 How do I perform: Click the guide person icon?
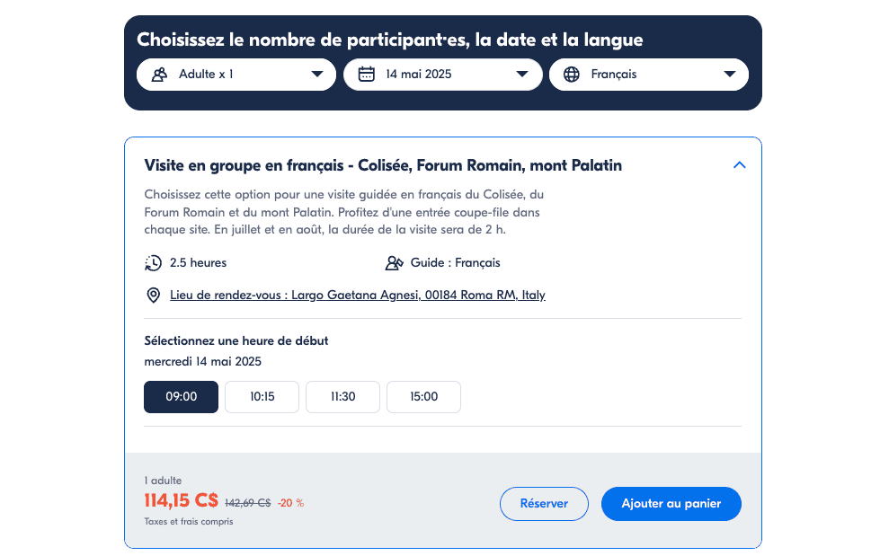click(x=393, y=263)
